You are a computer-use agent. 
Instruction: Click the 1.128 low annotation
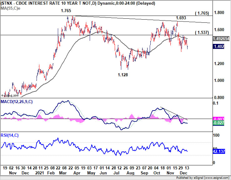(123, 75)
